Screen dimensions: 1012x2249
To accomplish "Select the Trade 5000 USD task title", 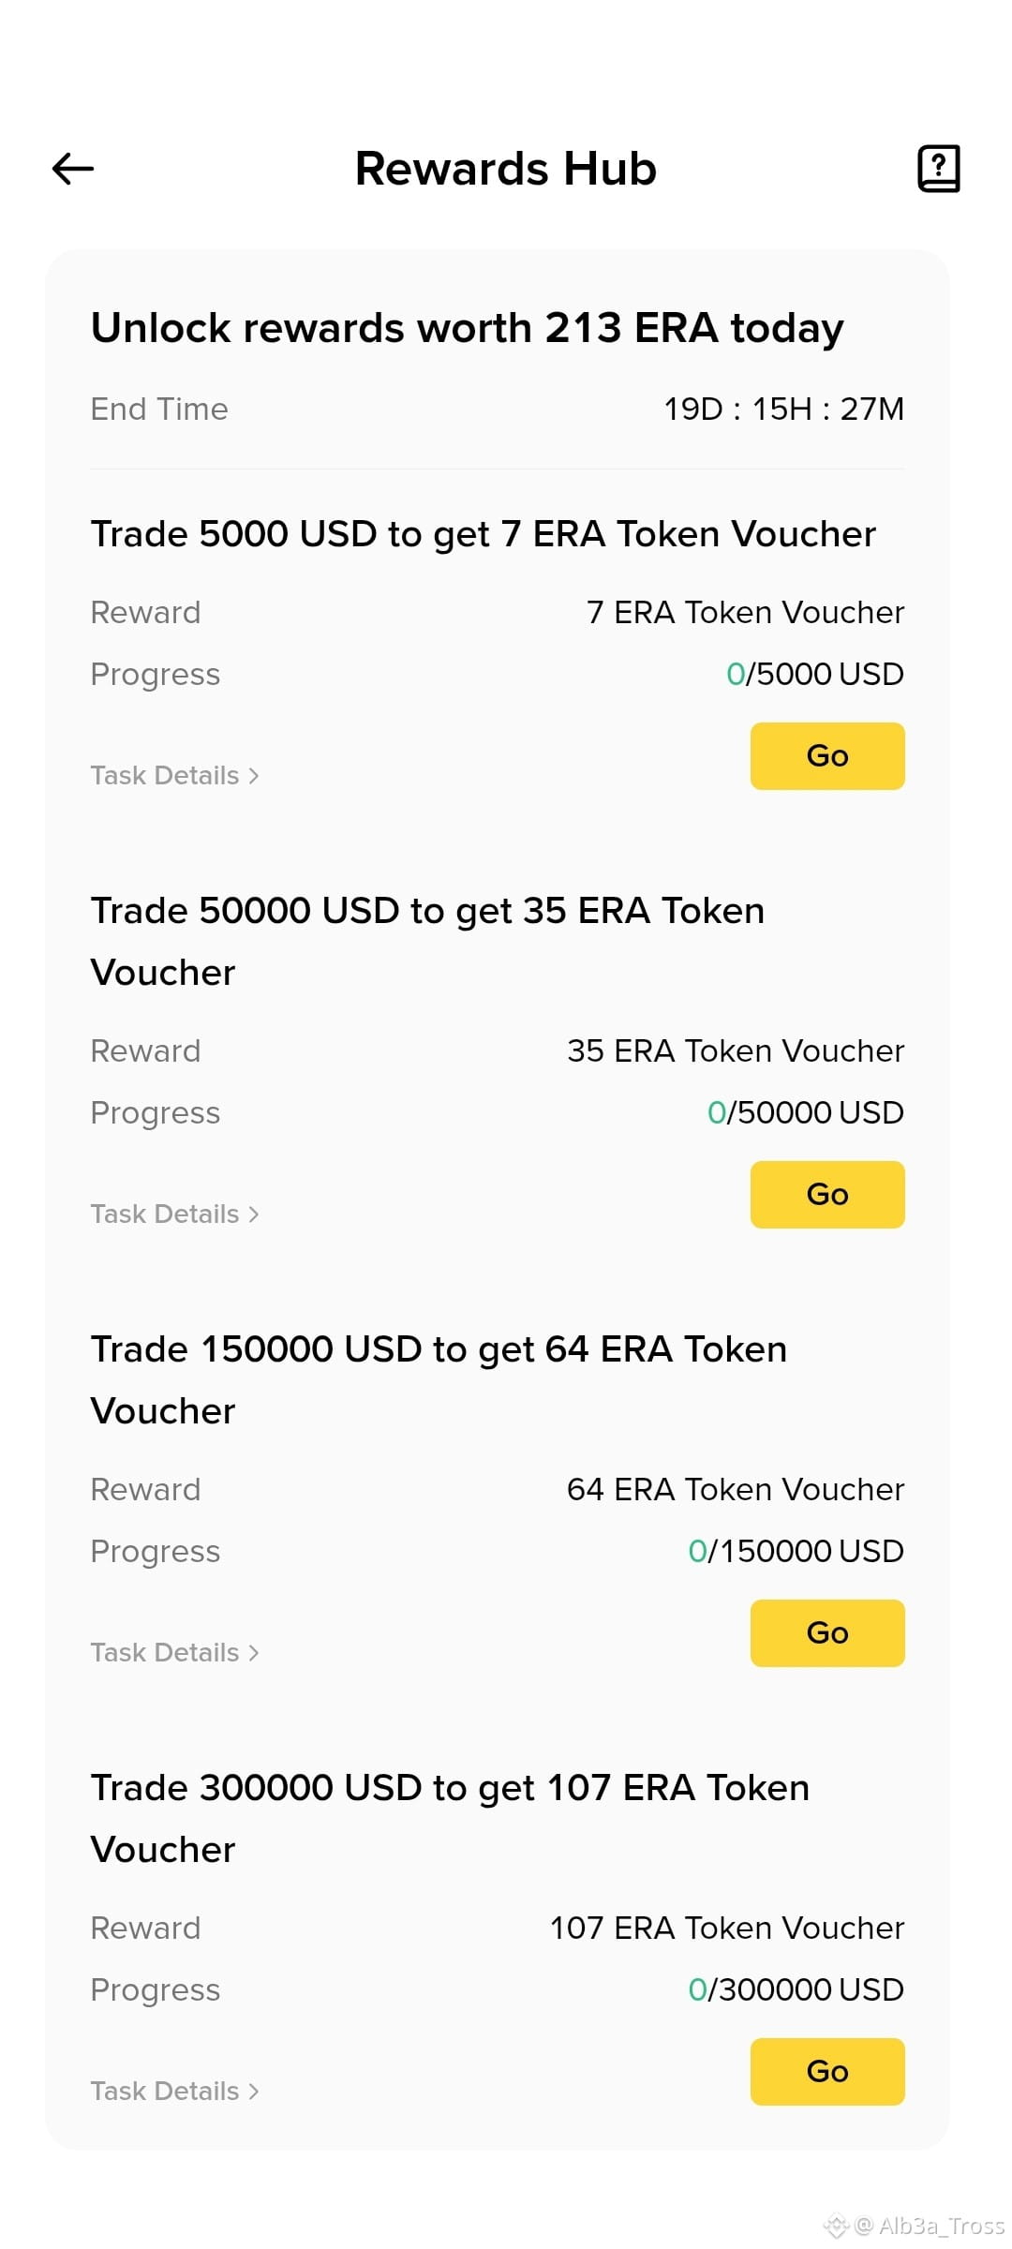I will pyautogui.click(x=484, y=534).
